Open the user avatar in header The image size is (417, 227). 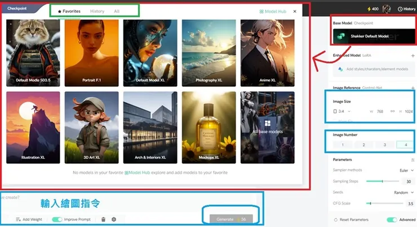(x=387, y=9)
